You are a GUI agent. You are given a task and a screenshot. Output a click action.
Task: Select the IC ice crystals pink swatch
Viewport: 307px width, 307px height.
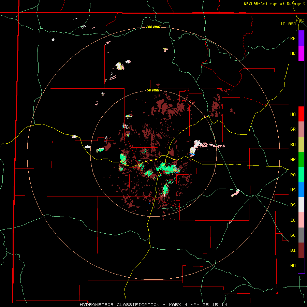[301, 220]
